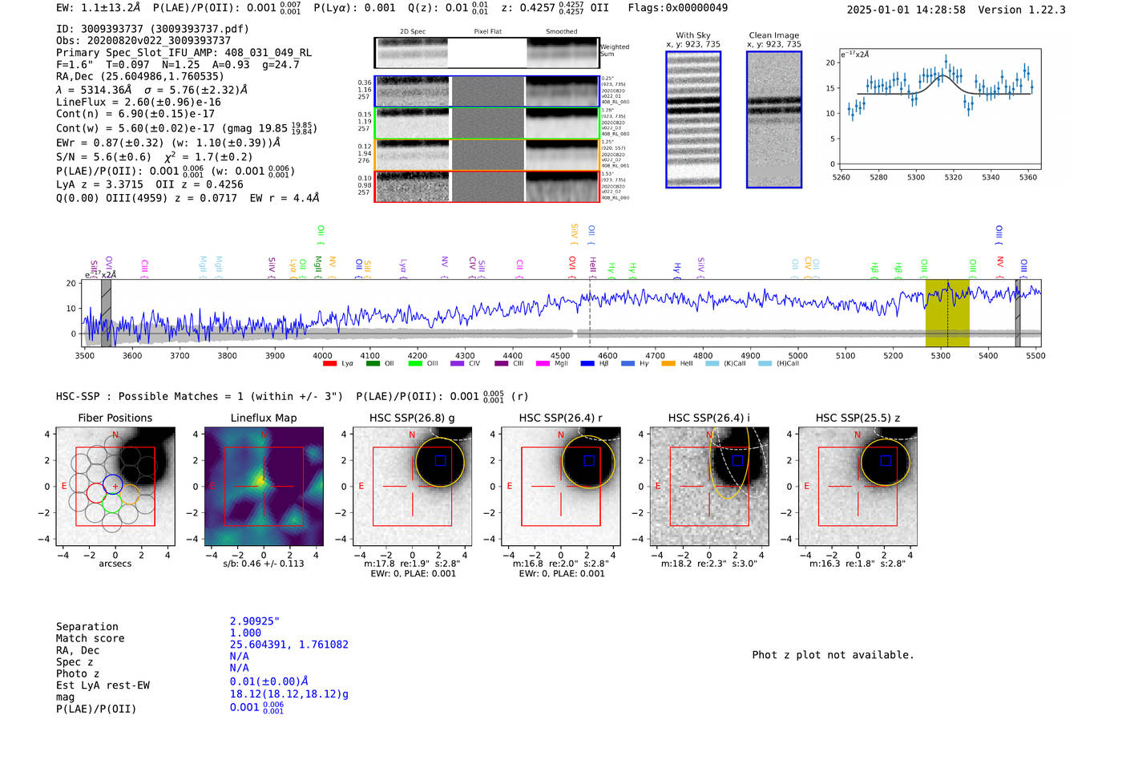Screen dimensions: 1122x764
Task: Click the Match score value 1.000
Action: 245,633
